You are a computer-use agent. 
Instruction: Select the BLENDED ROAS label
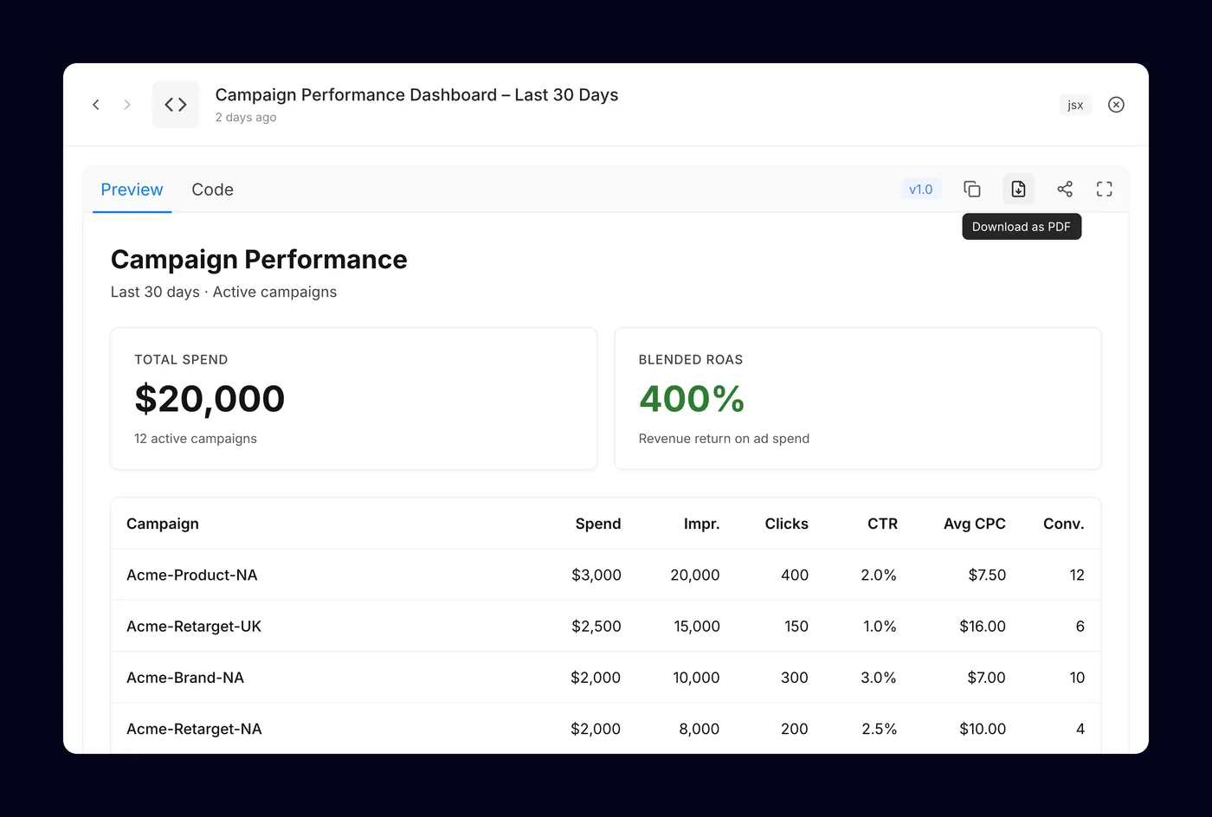click(x=691, y=360)
